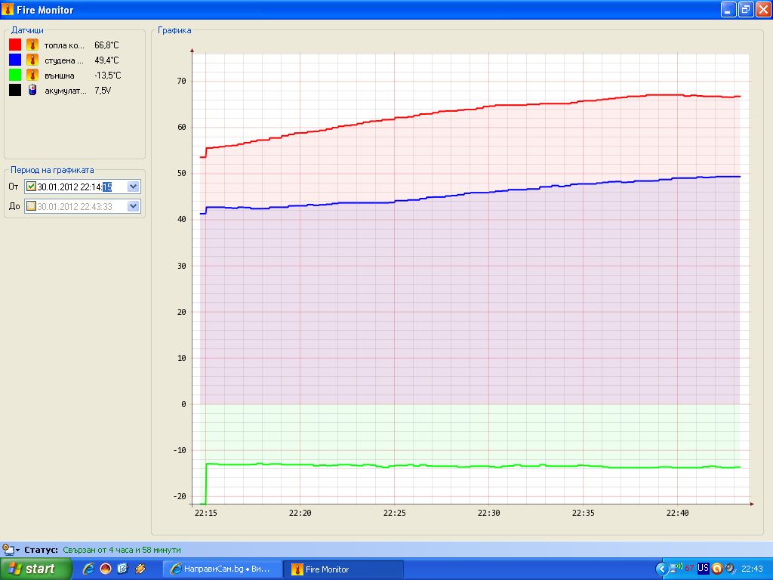The image size is (773, 580).
Task: Expand hidden tray icons arrow
Action: [661, 569]
